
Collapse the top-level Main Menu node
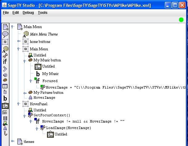pyautogui.click(x=12, y=27)
